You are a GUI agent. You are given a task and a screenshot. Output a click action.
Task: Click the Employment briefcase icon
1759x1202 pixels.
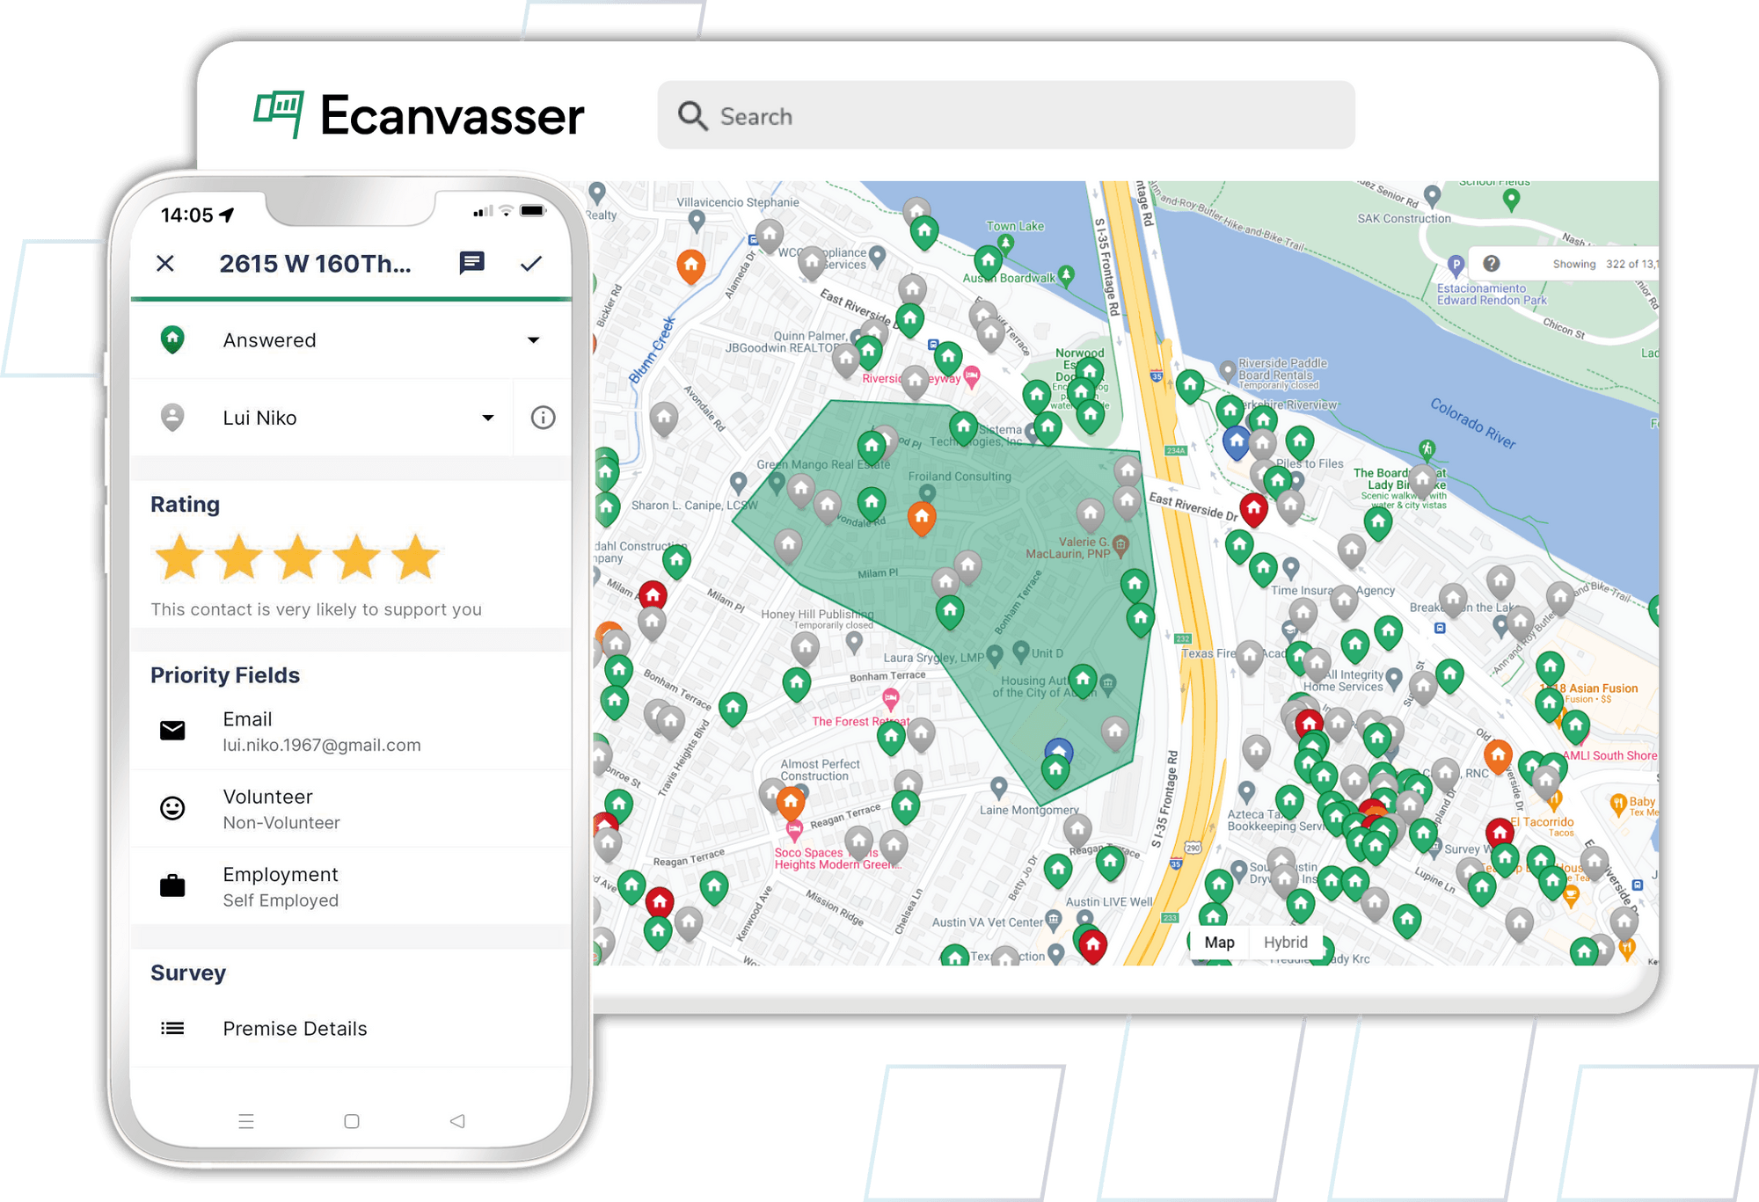172,885
